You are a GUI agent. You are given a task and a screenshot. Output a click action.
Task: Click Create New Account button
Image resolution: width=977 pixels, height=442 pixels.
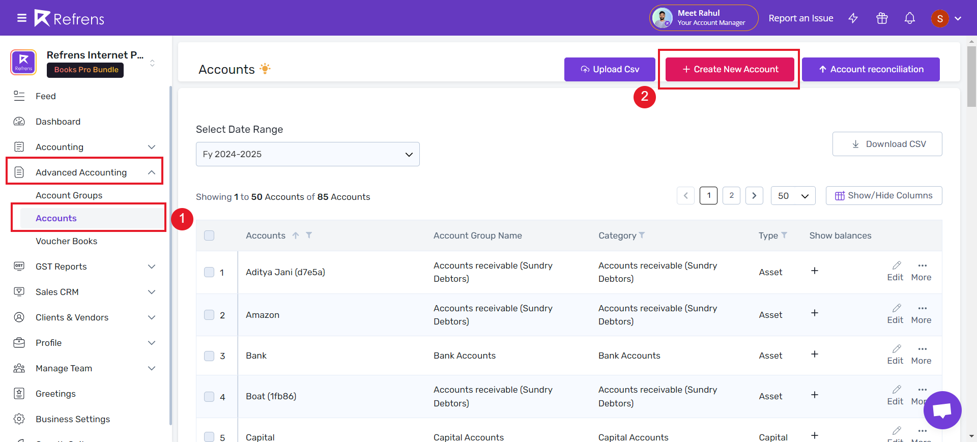click(730, 69)
